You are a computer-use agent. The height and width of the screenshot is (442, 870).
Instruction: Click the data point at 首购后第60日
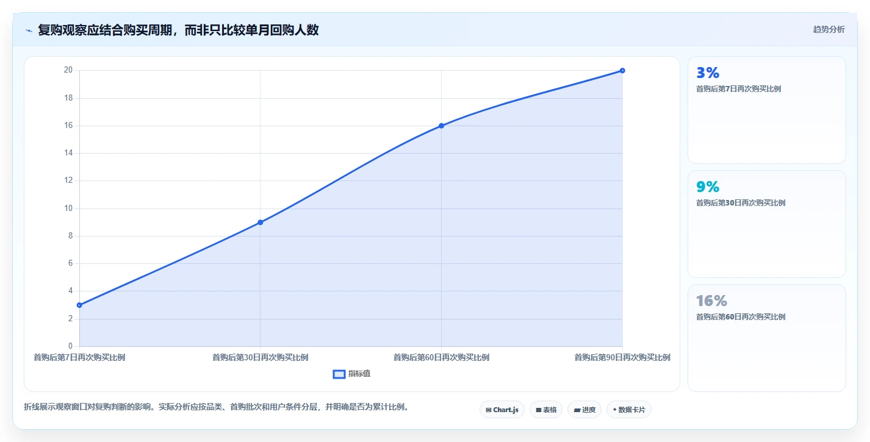(441, 126)
